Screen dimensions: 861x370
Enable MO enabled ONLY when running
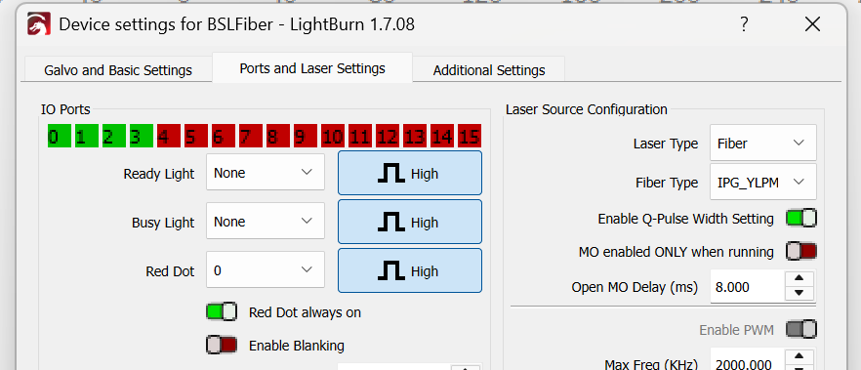[801, 252]
